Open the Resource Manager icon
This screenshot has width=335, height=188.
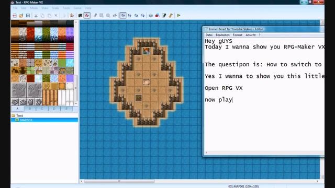(158, 15)
